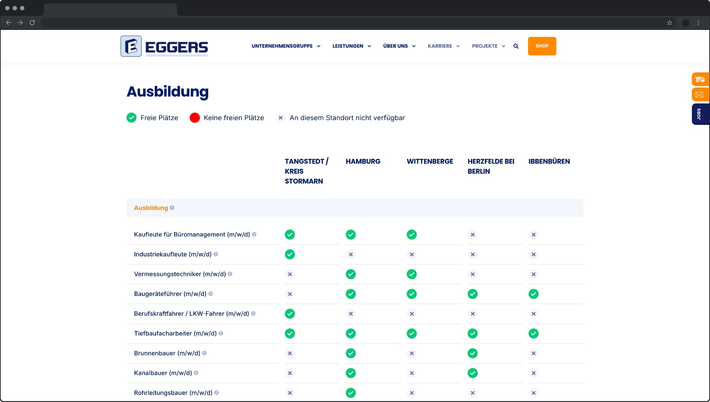Select the KARRIERE menu item
Screen dimensions: 710x402
pos(440,46)
